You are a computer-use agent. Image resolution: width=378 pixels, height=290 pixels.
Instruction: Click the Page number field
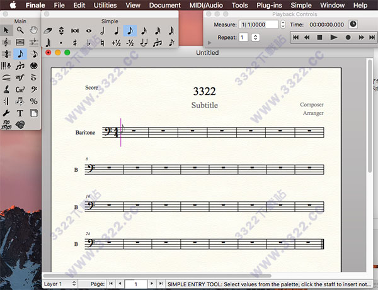coord(135,284)
